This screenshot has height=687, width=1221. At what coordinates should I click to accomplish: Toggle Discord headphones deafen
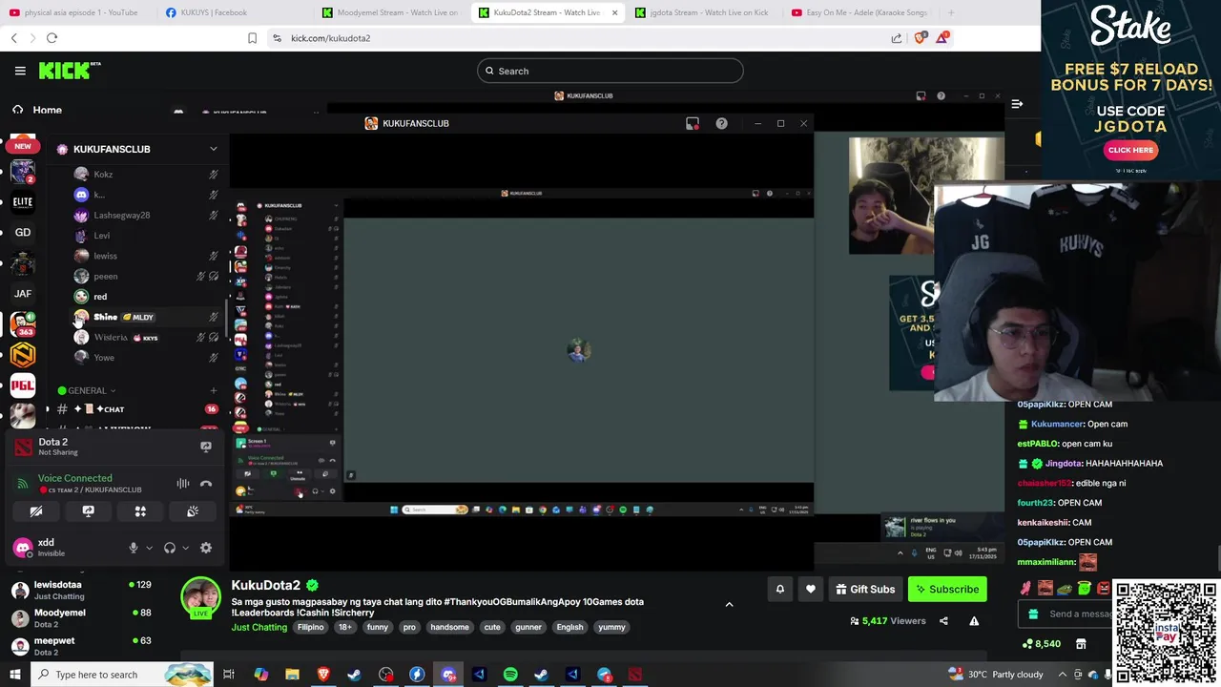(x=170, y=548)
